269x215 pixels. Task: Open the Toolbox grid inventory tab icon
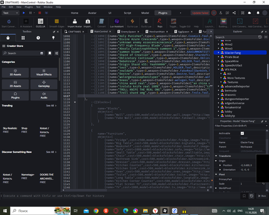pos(23,38)
